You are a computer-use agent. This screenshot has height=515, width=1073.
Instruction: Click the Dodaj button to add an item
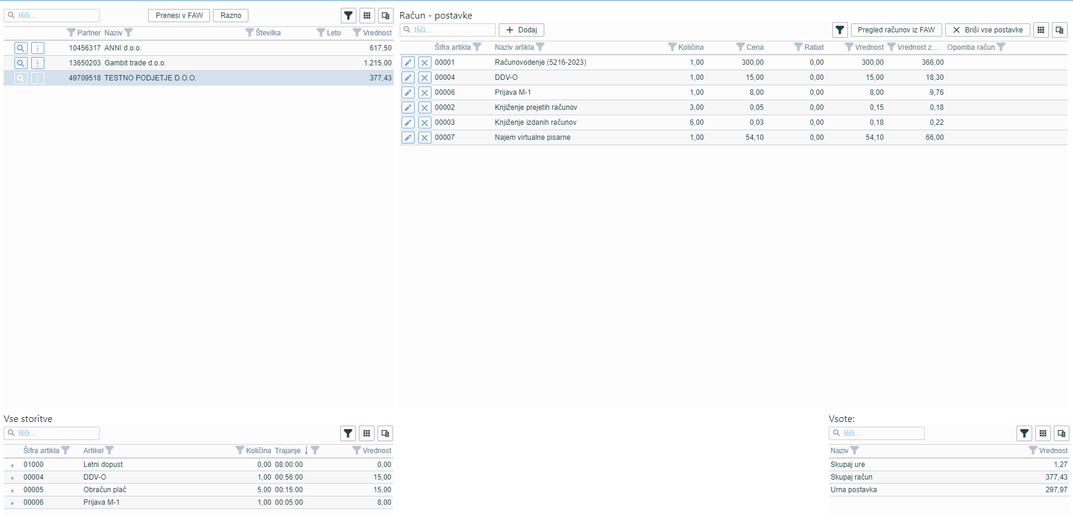[521, 30]
